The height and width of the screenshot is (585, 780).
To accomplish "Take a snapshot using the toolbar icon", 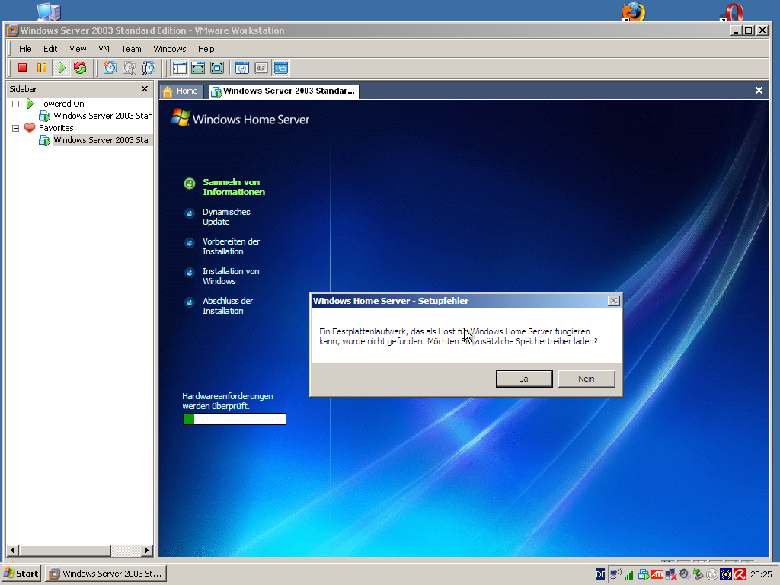I will point(110,68).
